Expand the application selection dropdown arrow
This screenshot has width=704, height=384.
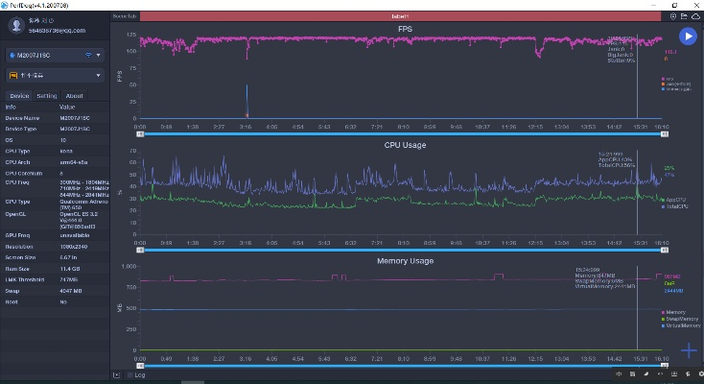coord(98,75)
